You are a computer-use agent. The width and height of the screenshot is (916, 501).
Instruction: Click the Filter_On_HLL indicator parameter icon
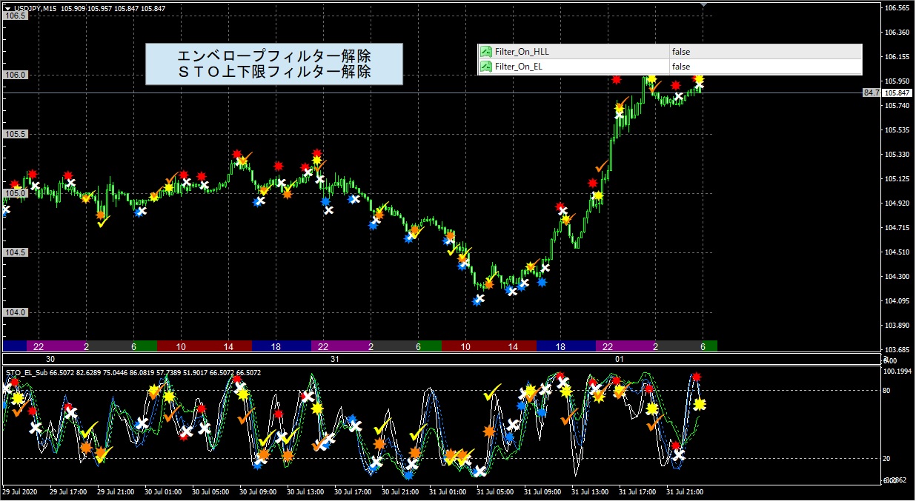[486, 52]
